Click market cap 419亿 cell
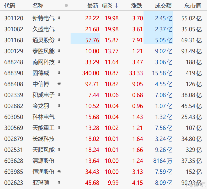207x189 pixels. [x=194, y=73]
